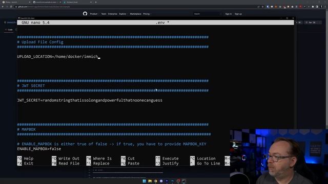Open the Team link on GitHub
328x184 pixels.
click(104, 14)
